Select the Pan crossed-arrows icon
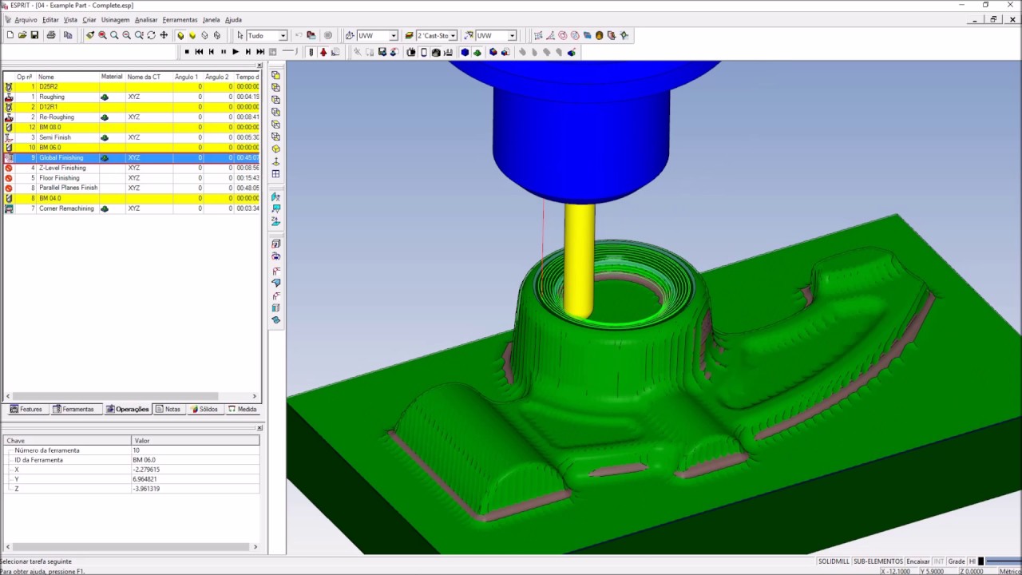 [164, 35]
